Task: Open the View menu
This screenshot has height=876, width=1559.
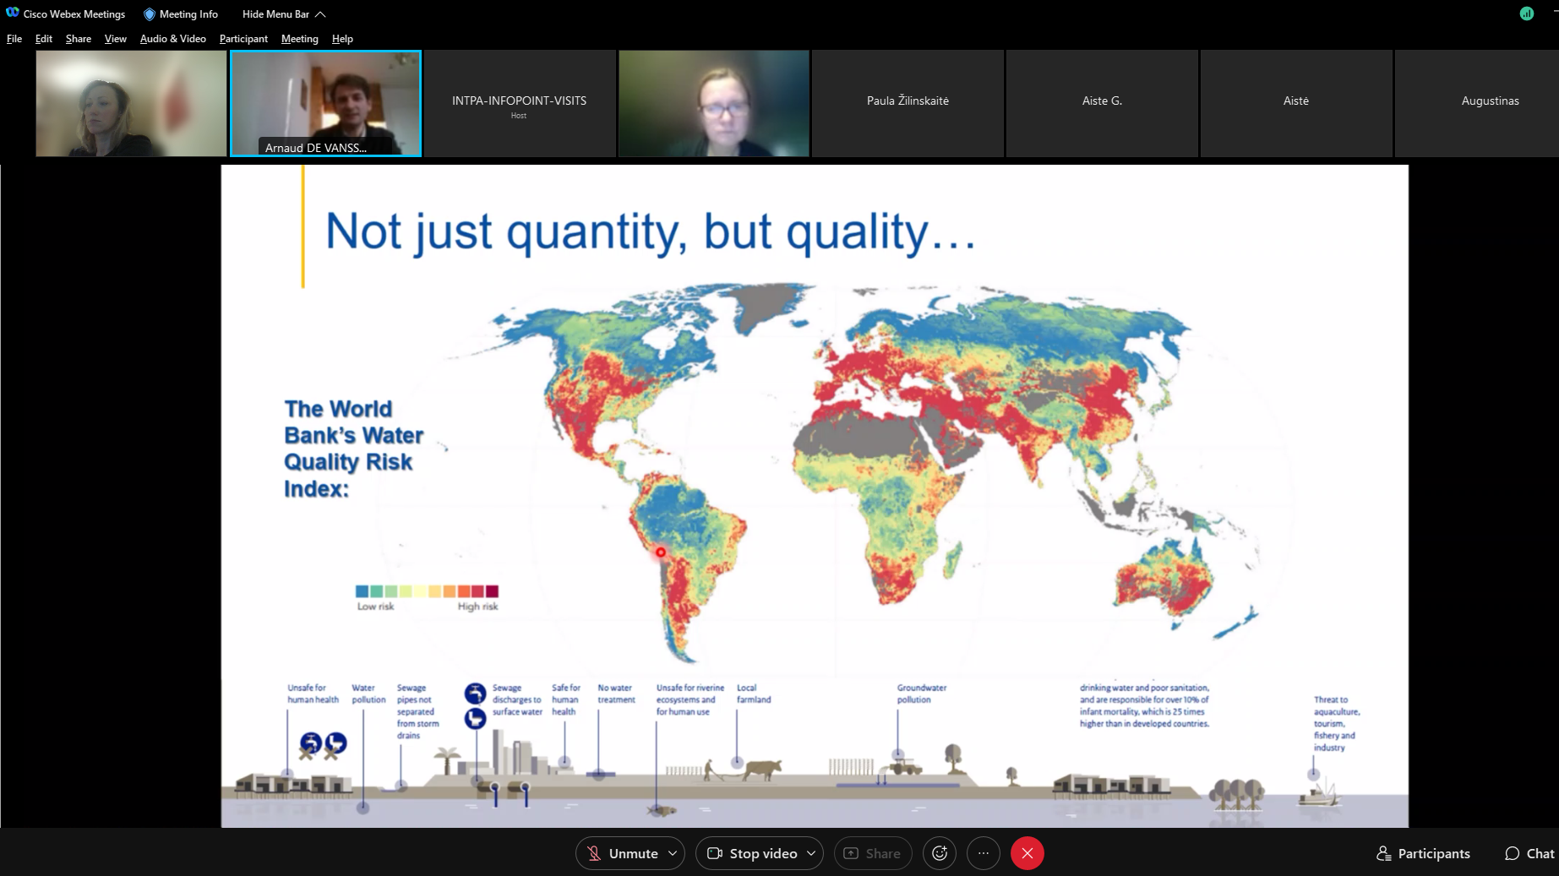Action: click(x=116, y=39)
